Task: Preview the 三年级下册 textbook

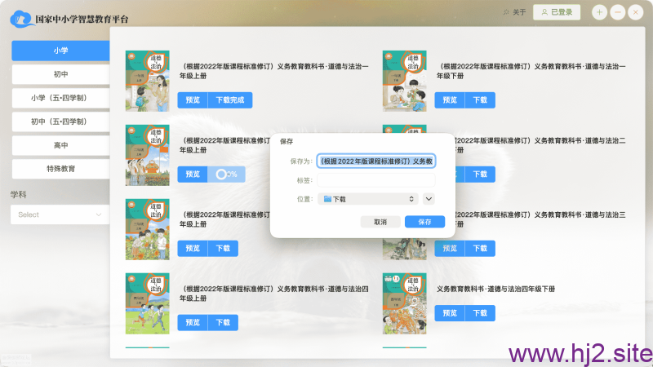Action: tap(450, 248)
